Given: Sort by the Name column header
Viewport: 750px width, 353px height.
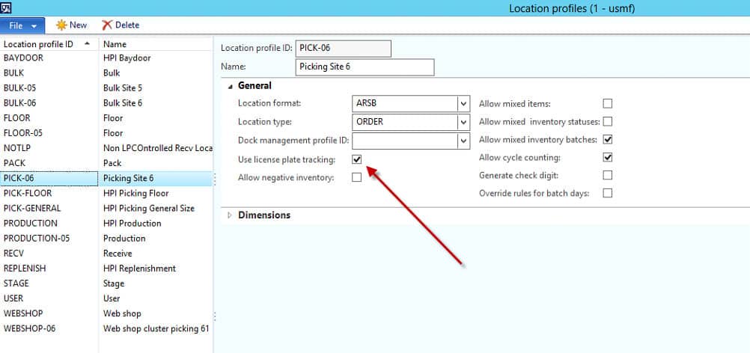Looking at the screenshot, I should coord(156,44).
